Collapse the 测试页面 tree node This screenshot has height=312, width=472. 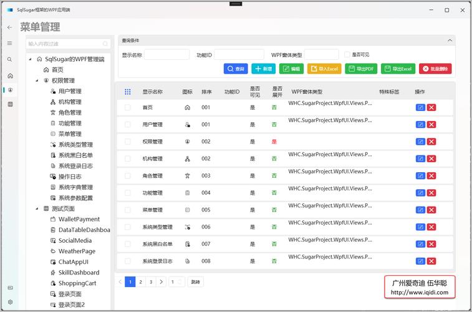coord(37,208)
